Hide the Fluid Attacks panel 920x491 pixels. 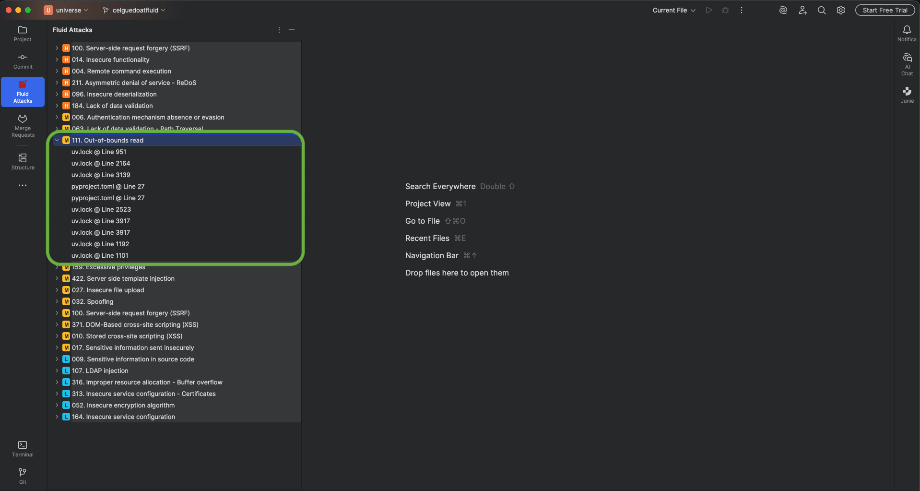click(x=292, y=30)
